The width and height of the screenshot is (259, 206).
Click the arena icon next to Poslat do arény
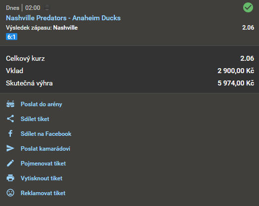pos(10,104)
